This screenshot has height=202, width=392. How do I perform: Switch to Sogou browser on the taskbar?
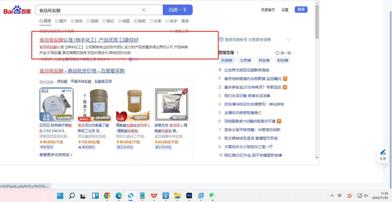[x=131, y=196]
